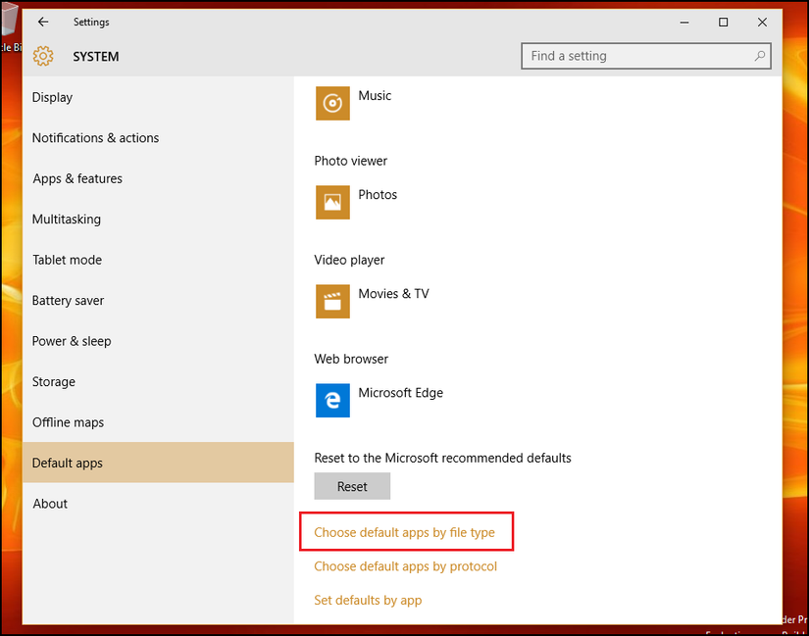This screenshot has width=809, height=636.
Task: Click the back arrow in Settings
Action: [43, 22]
